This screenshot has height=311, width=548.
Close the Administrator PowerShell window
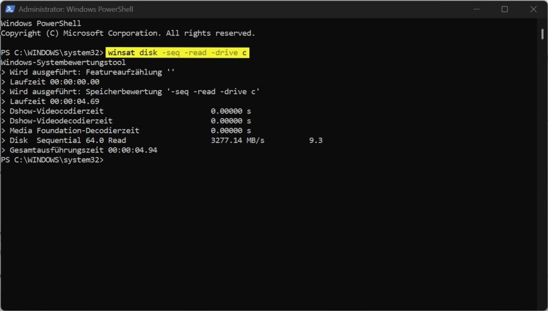[x=534, y=9]
